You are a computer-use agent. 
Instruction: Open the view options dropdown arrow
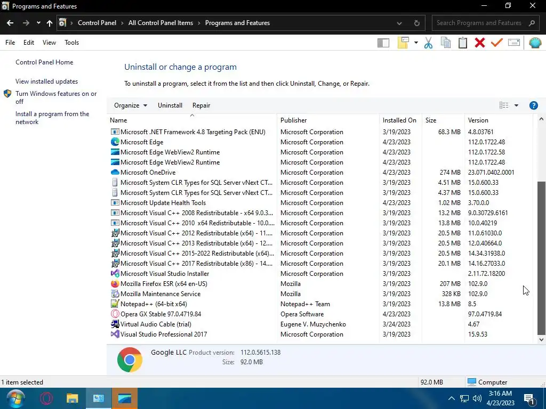point(516,105)
